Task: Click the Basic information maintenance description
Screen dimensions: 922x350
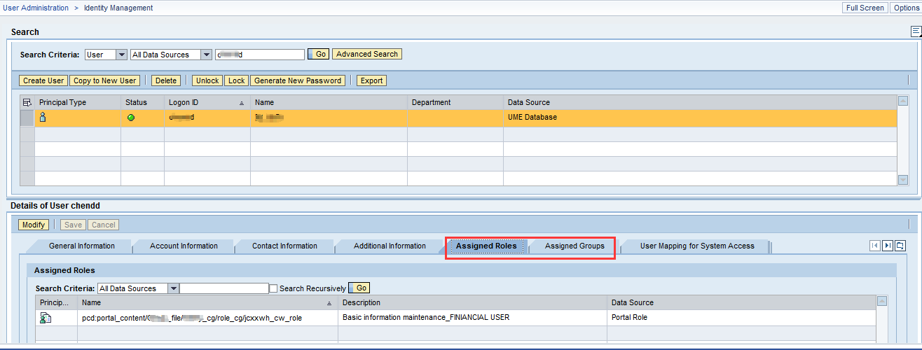Action: pos(473,318)
